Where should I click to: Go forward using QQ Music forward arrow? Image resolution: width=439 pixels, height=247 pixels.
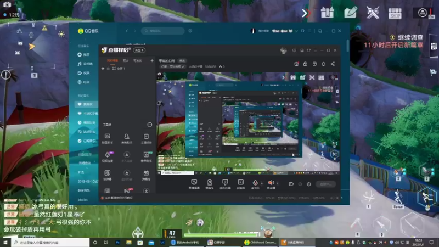[134, 31]
